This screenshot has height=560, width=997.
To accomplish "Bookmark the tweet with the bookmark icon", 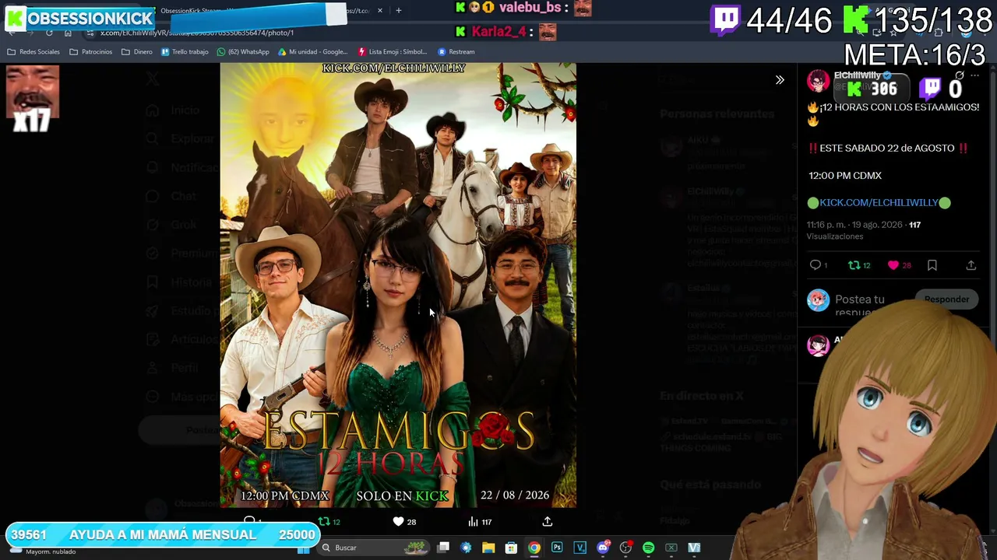I will tap(932, 265).
